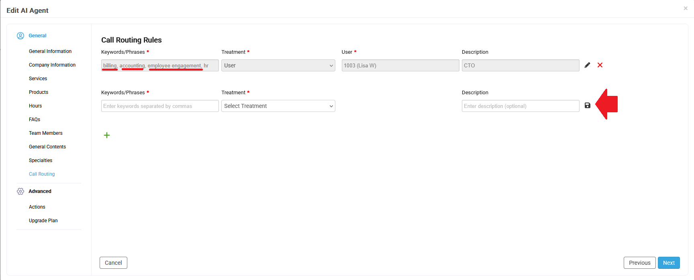Close the Edit AI Agent dialog
The width and height of the screenshot is (694, 280).
(686, 8)
